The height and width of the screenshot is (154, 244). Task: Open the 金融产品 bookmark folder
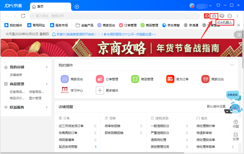click(85, 25)
